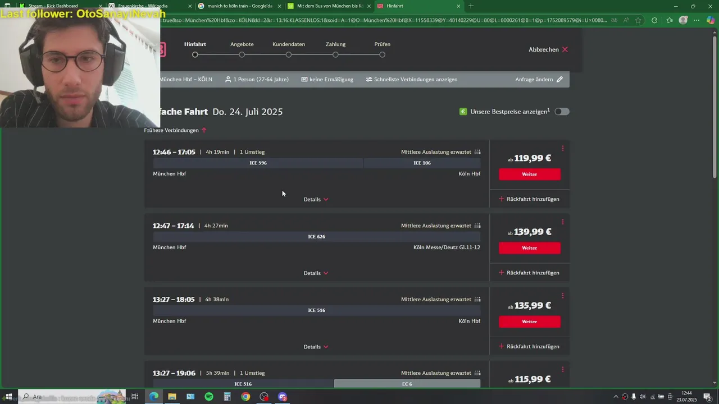Switch to Frauenkirche - Wikipedia tab
This screenshot has height=404, width=719.
[149, 6]
